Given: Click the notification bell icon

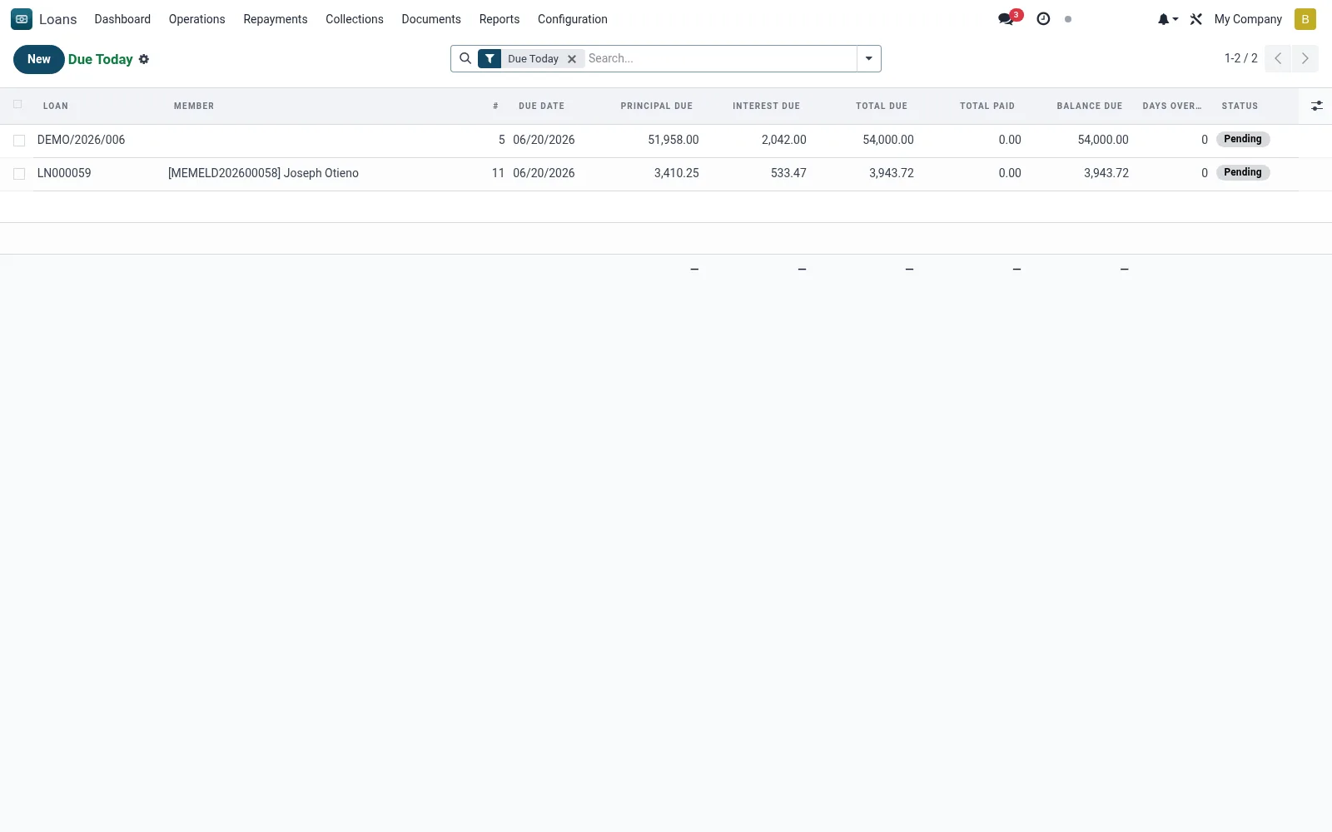Looking at the screenshot, I should pos(1167,19).
